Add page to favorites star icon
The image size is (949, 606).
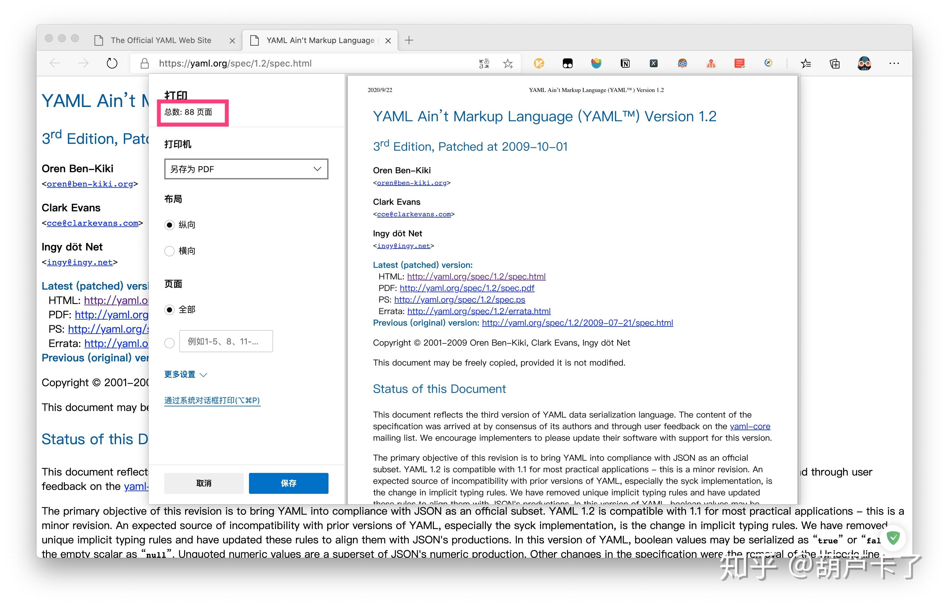[x=508, y=63]
